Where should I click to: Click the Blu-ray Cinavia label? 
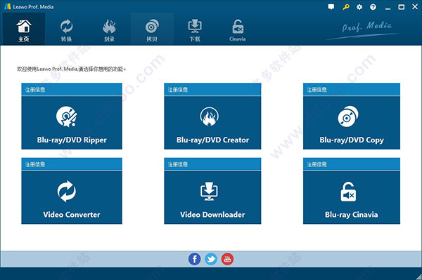351,215
